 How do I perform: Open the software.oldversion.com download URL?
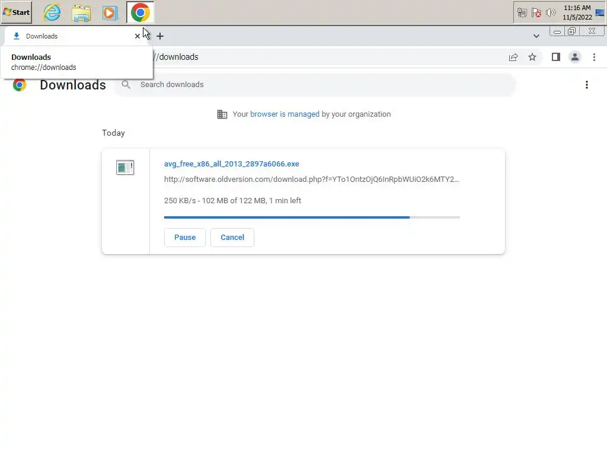click(x=312, y=179)
